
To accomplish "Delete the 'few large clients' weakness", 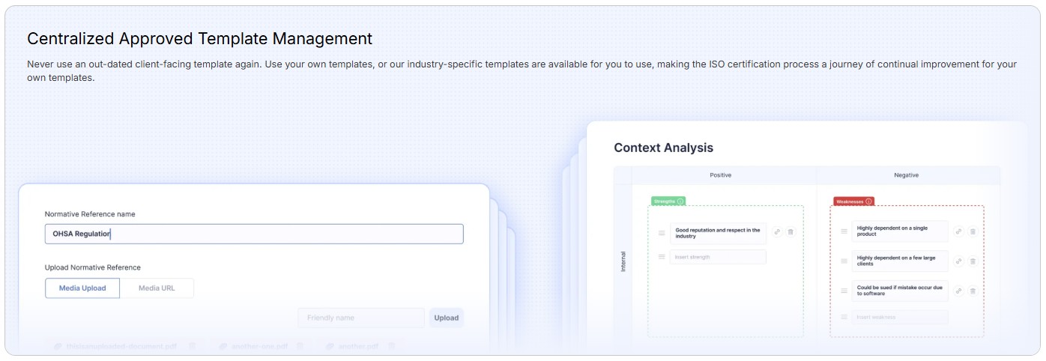I will coord(973,261).
